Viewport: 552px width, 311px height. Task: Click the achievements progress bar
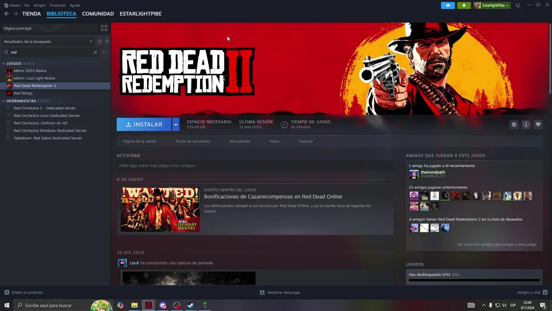(x=474, y=280)
